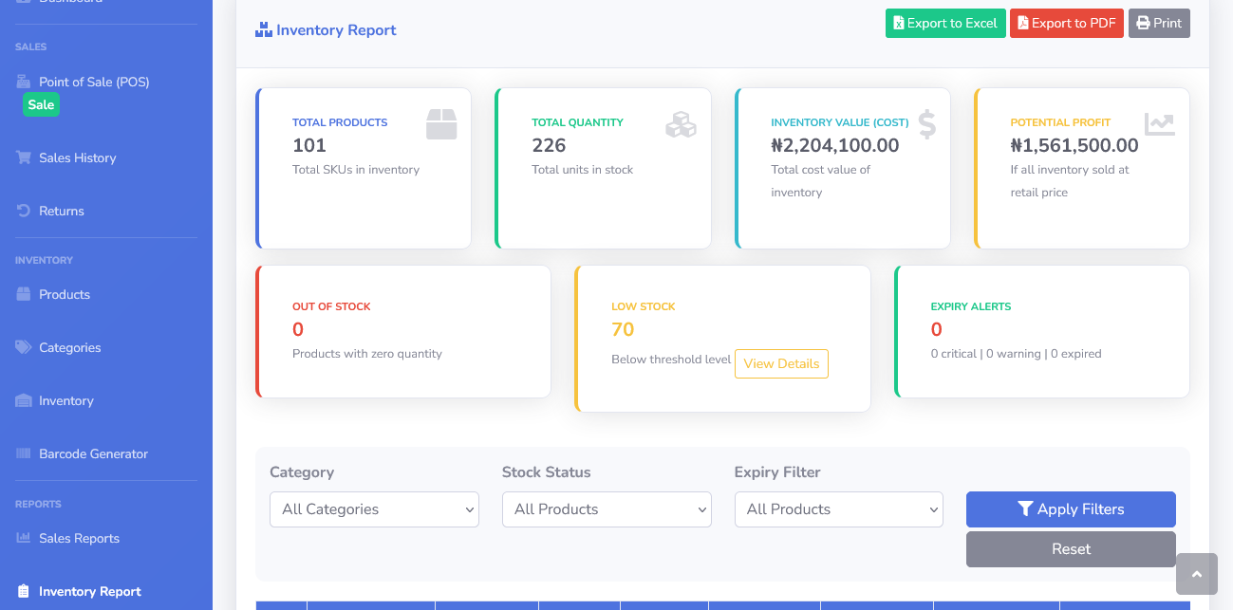Go to Barcode Generator menu item
The height and width of the screenshot is (610, 1233).
93,453
